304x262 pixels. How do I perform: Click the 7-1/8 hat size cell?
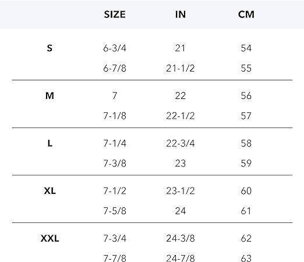pos(115,116)
